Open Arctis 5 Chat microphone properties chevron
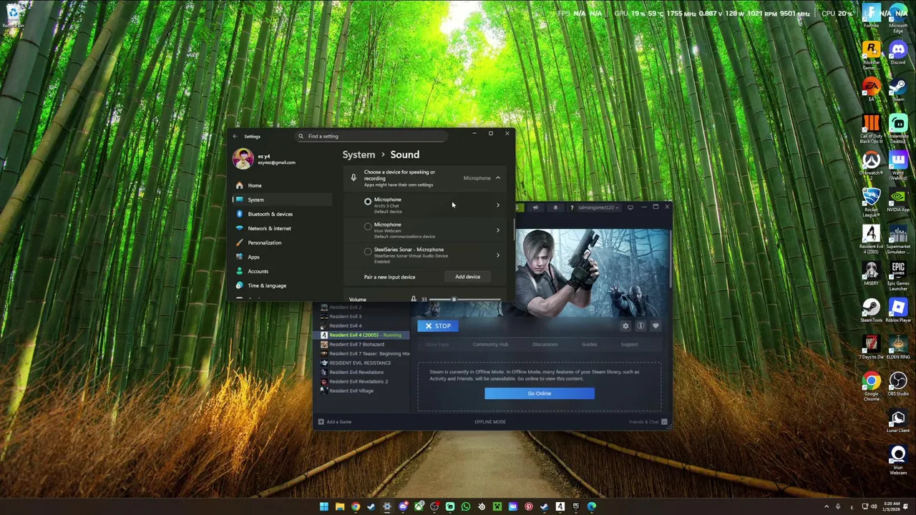916x515 pixels. 498,205
